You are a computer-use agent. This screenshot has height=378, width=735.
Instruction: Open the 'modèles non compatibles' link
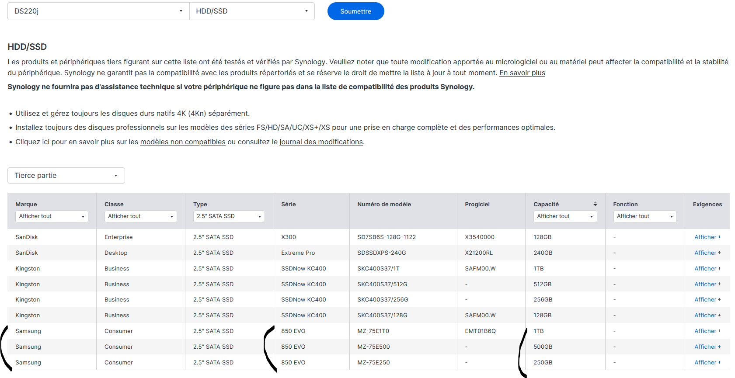(183, 142)
